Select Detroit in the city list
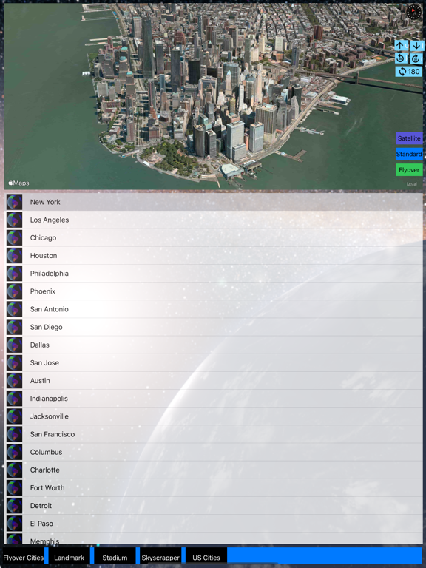This screenshot has height=568, width=426. (x=214, y=506)
